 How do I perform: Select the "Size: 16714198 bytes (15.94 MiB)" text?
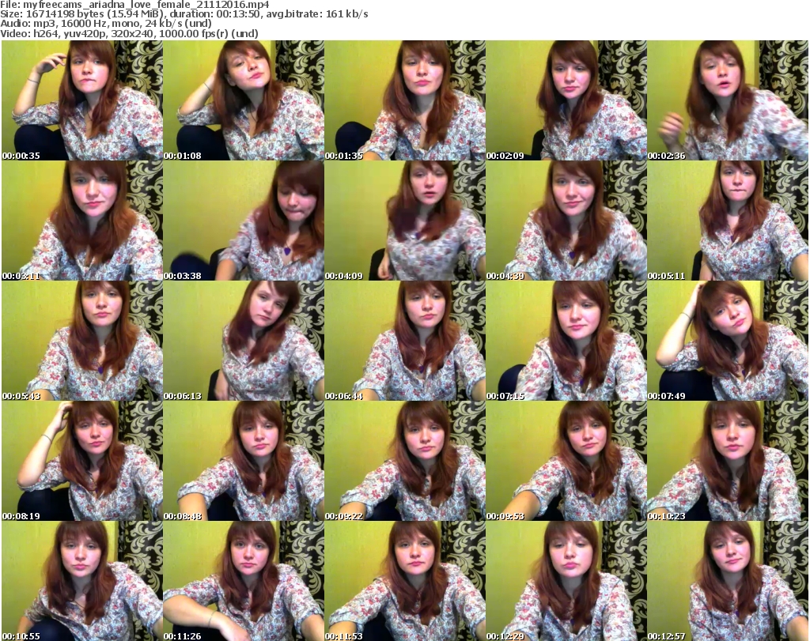click(82, 14)
